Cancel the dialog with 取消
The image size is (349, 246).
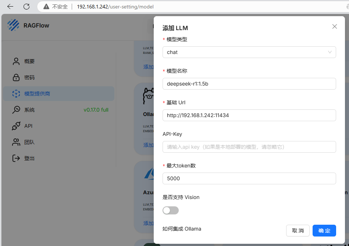298,231
